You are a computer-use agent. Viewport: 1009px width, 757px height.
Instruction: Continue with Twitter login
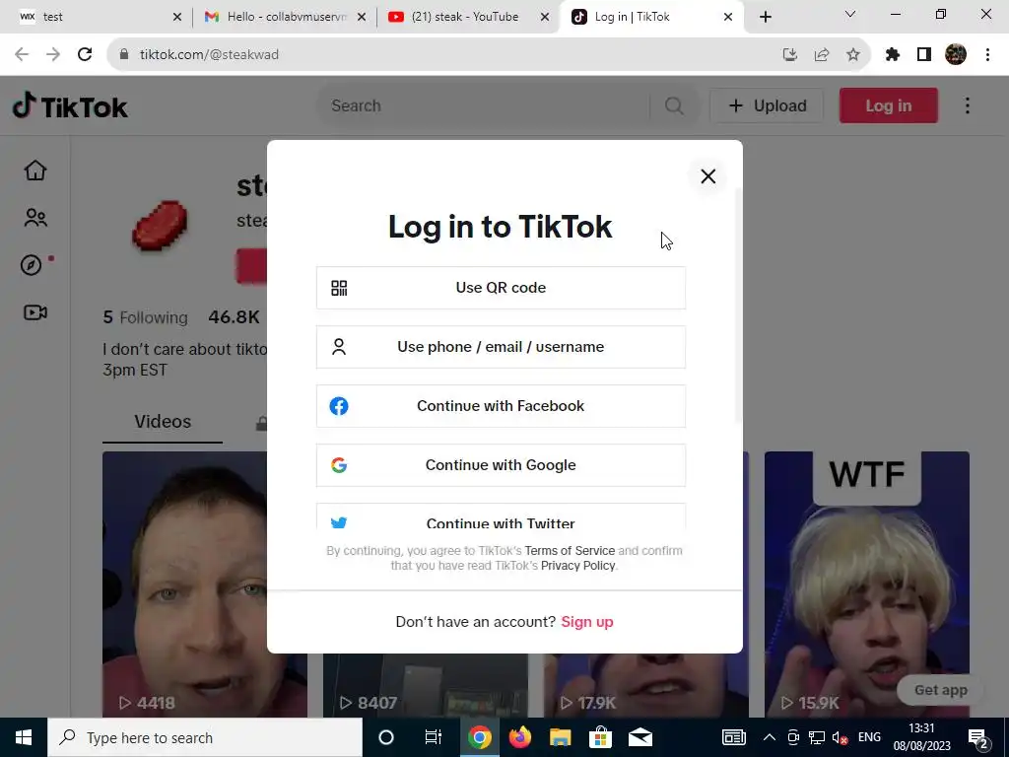[x=501, y=516]
